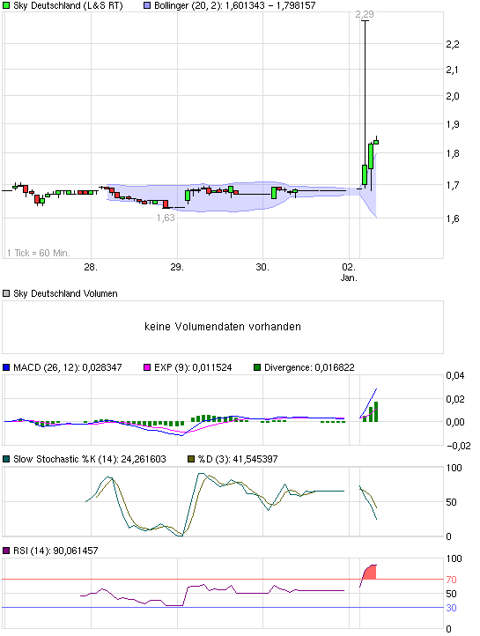Click the RSI (14): 90,061457 label
The image size is (480, 636).
click(x=55, y=551)
